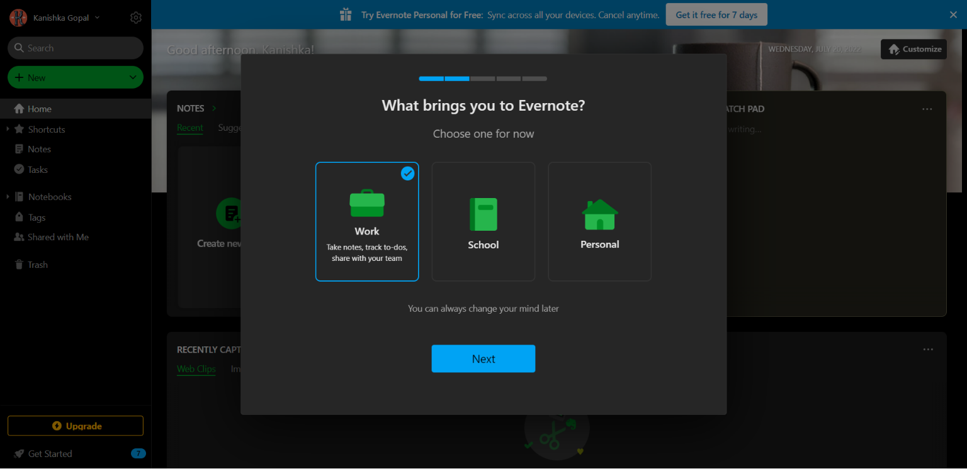Screen dimensions: 967x469
Task: Click the 'Choose one for now' text
Action: tap(483, 134)
